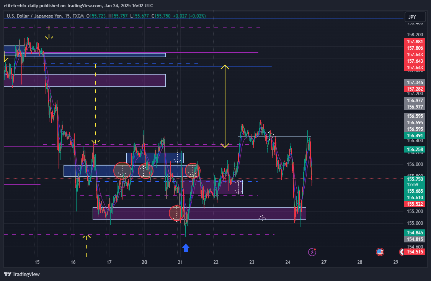
Task: Click the current price label 155.750
Action: click(x=415, y=179)
